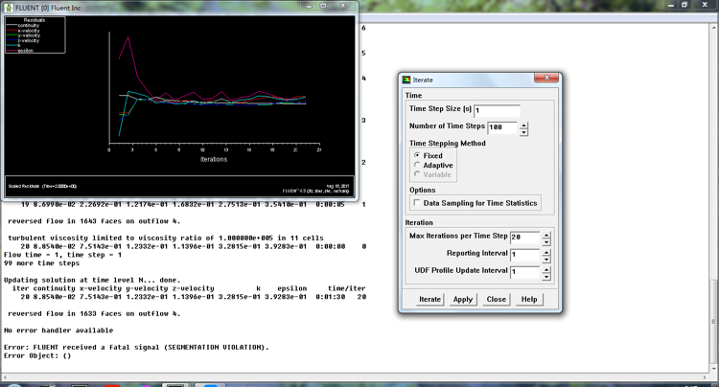Viewport: 719px width, 387px height.
Task: Click the Apply button
Action: [x=462, y=299]
